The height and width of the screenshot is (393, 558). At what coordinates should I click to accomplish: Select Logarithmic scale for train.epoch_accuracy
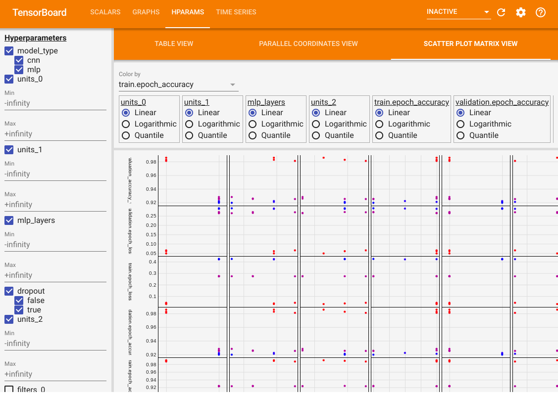point(379,124)
